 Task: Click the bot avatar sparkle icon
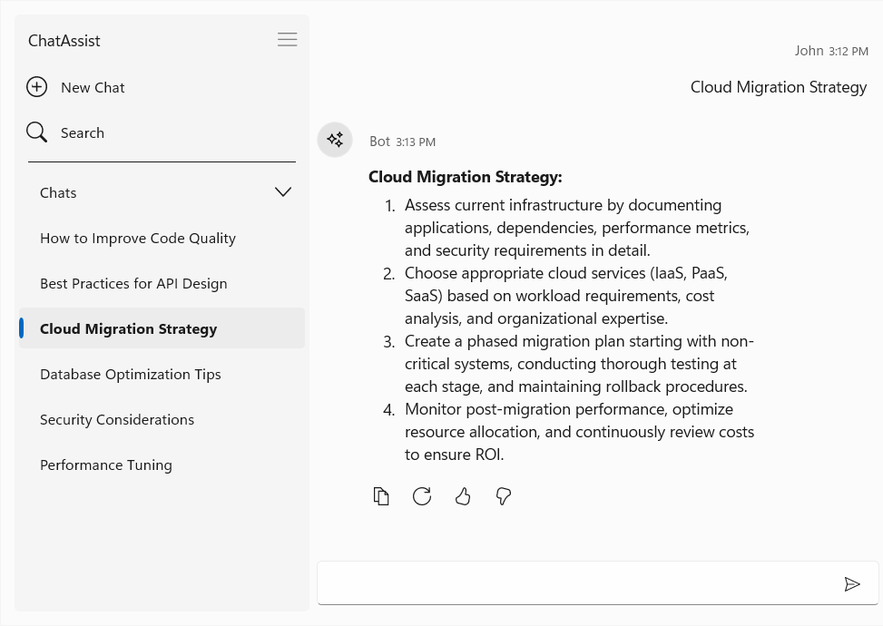(x=335, y=140)
